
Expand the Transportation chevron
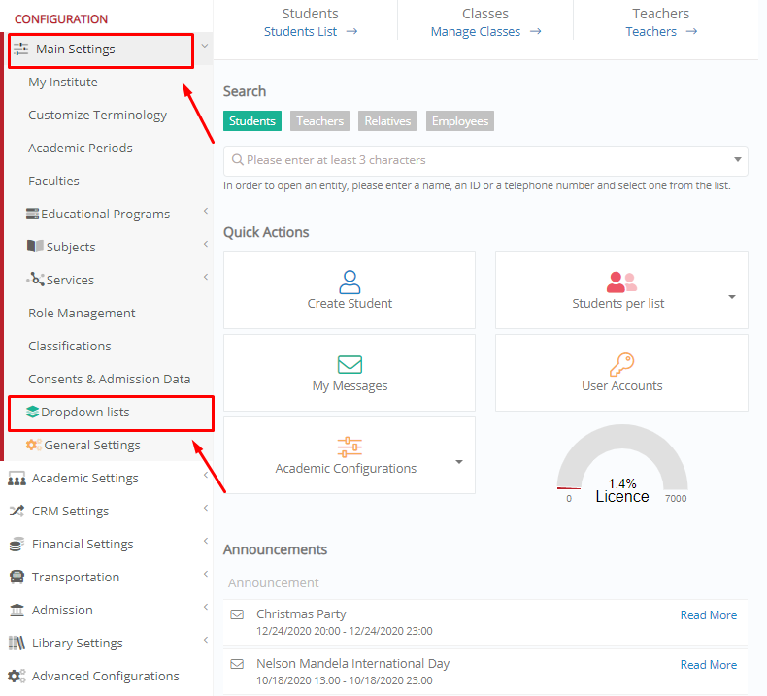[x=206, y=574]
